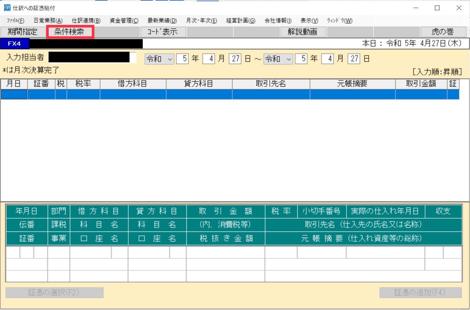Open the 月次・年次(E) menu
Screen dimensions: 470x310
click(x=202, y=21)
